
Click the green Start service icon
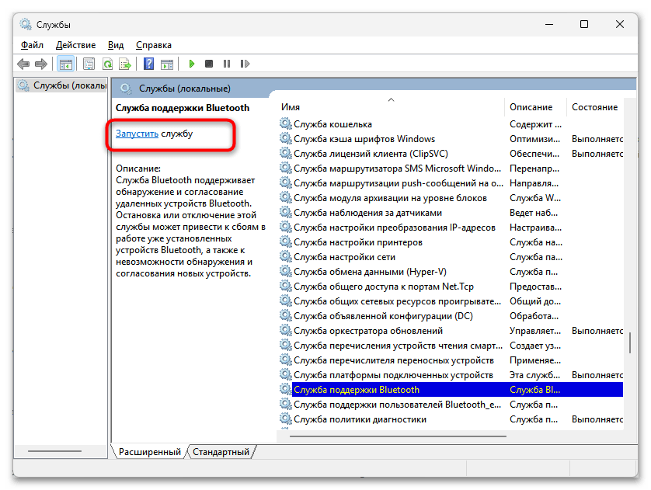pyautogui.click(x=191, y=64)
